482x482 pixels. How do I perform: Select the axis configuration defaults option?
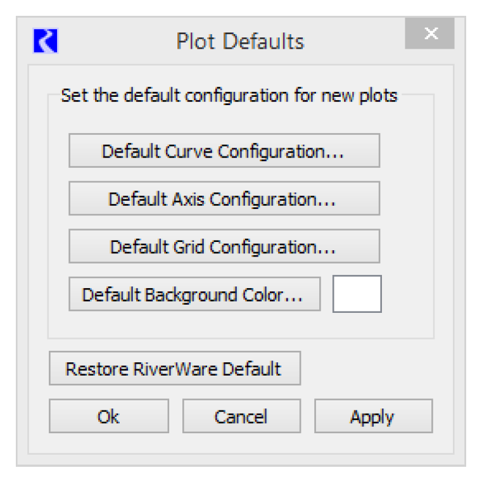click(224, 198)
